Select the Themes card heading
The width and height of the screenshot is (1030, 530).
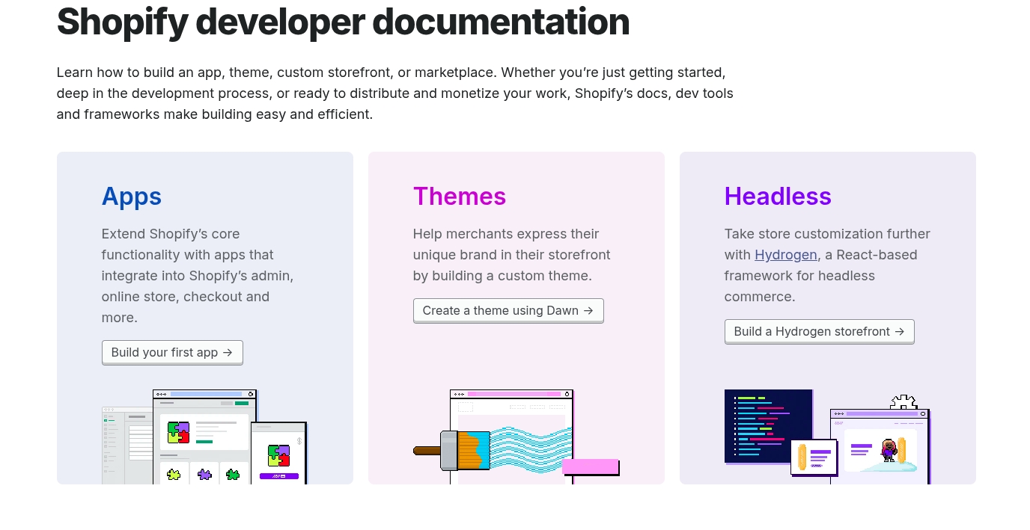459,196
